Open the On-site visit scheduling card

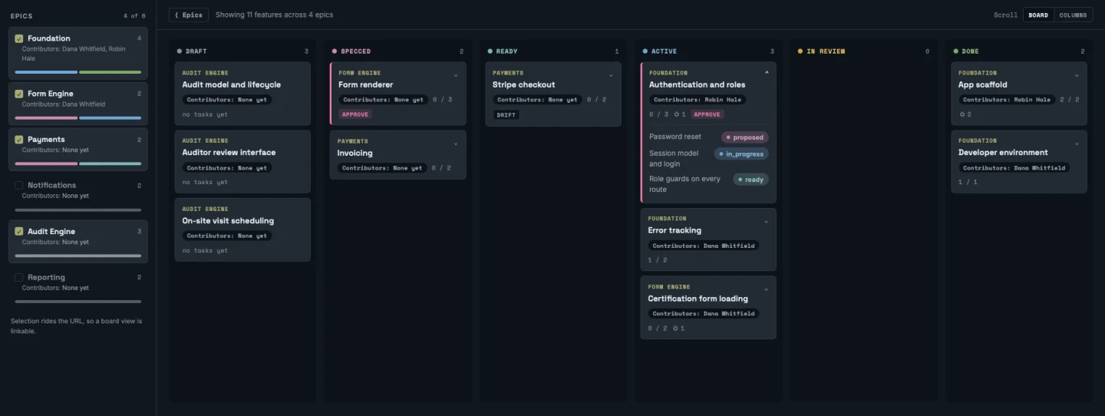pyautogui.click(x=242, y=229)
